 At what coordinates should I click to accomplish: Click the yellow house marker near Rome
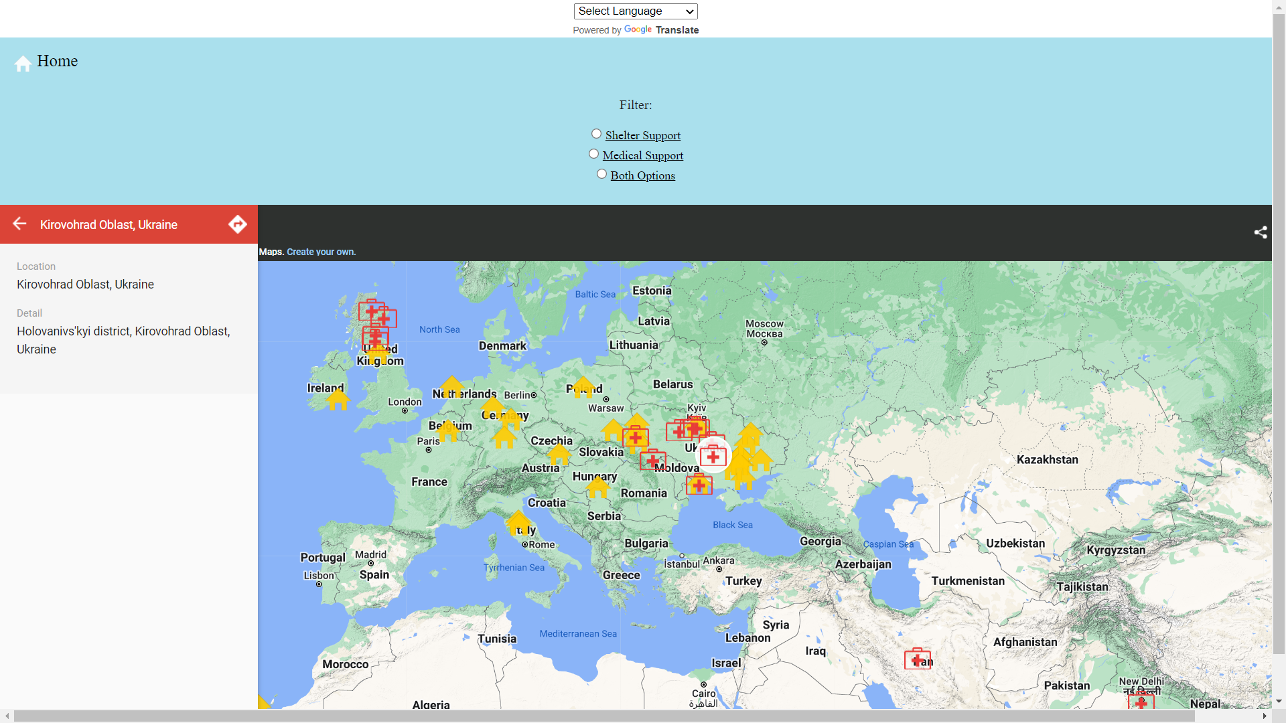point(518,522)
